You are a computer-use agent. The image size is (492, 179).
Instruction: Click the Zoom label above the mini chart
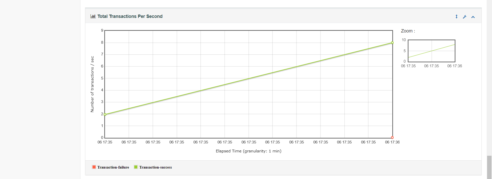coord(408,31)
